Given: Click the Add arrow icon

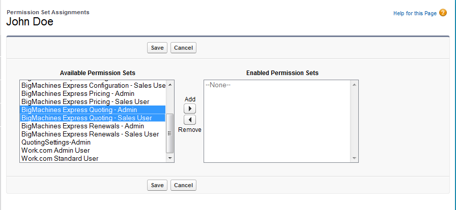Looking at the screenshot, I should click(x=189, y=109).
